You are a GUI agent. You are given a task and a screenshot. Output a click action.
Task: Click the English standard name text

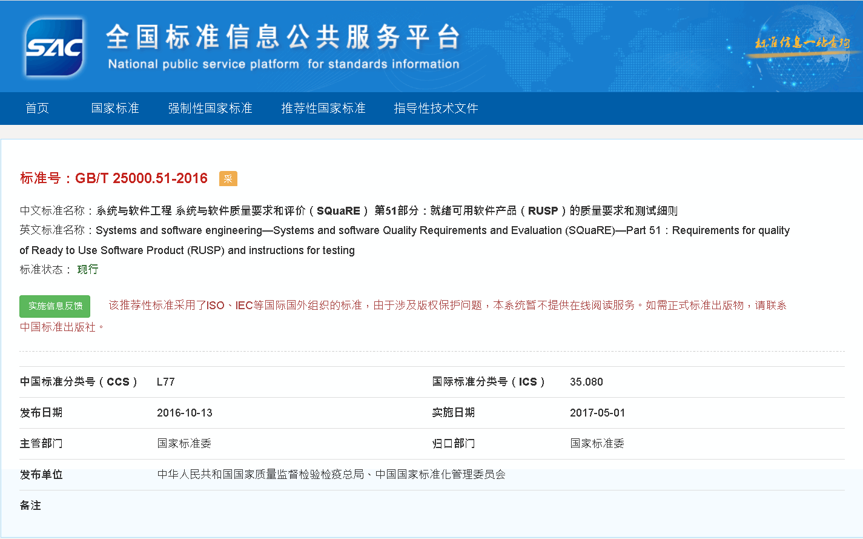tap(405, 240)
